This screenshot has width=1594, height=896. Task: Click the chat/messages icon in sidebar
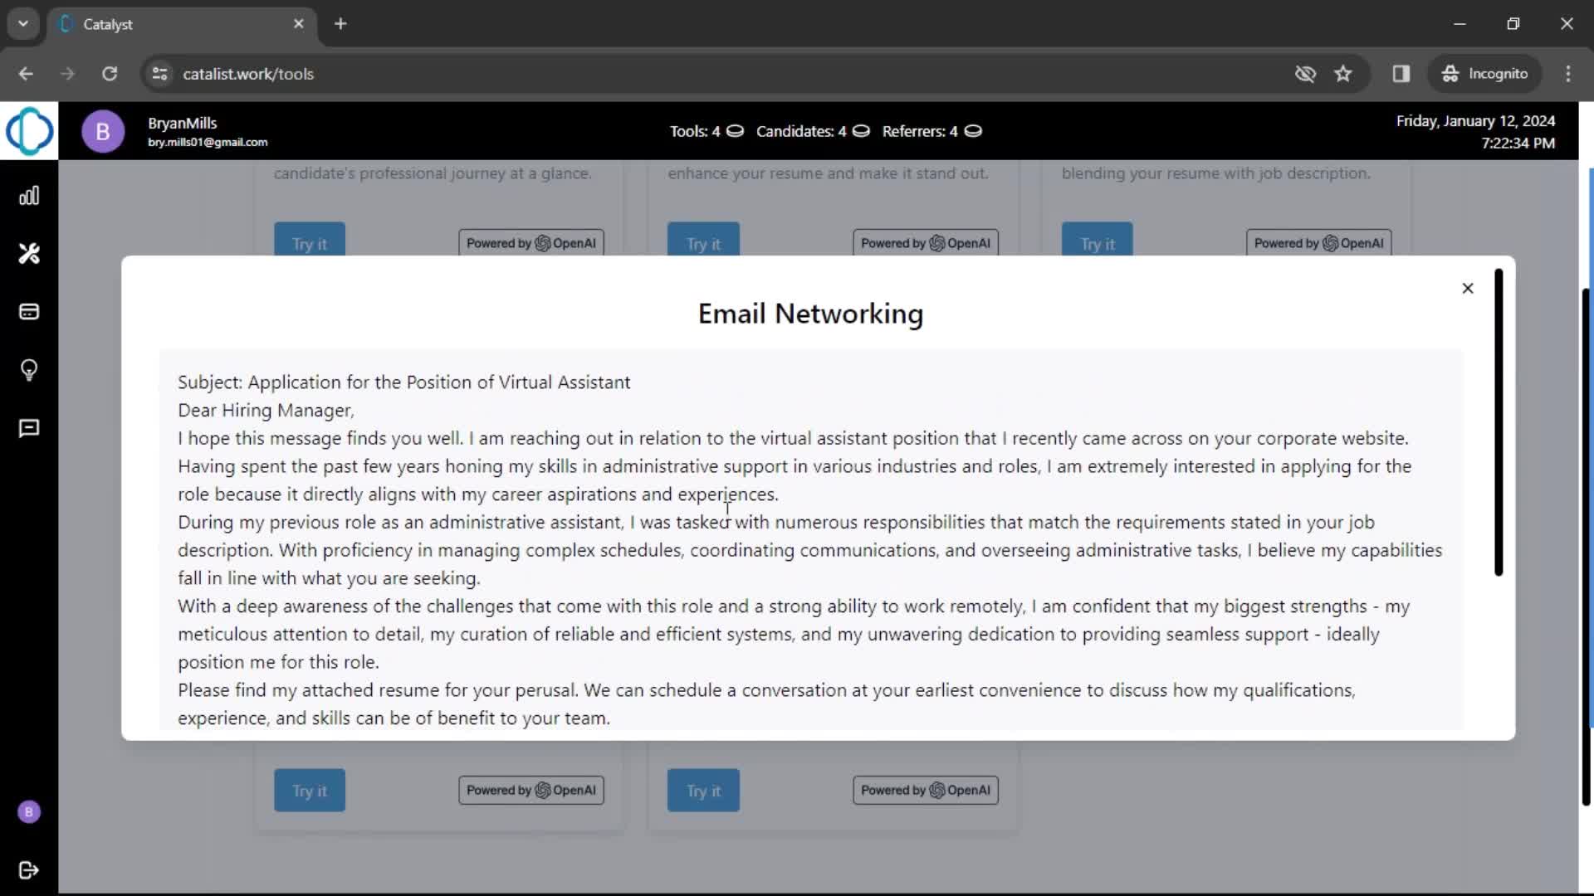pyautogui.click(x=30, y=428)
